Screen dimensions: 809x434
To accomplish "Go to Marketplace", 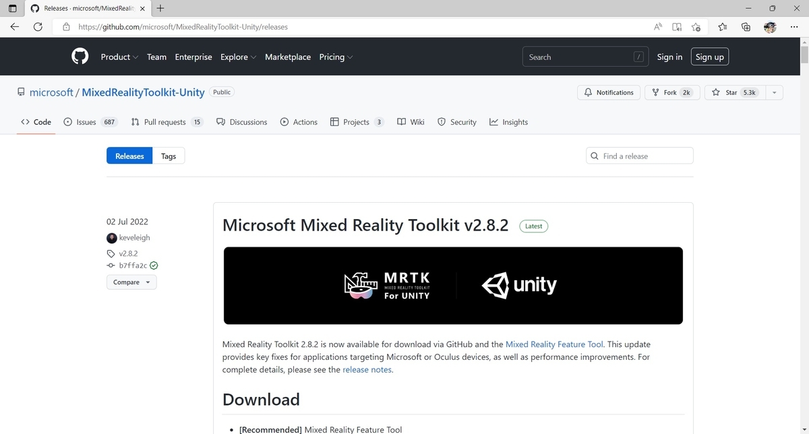I will point(288,57).
